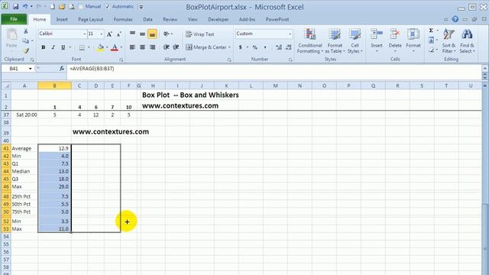Switch to PowerPivot tab
Viewport: 489px width, 275px height.
pyautogui.click(x=277, y=19)
